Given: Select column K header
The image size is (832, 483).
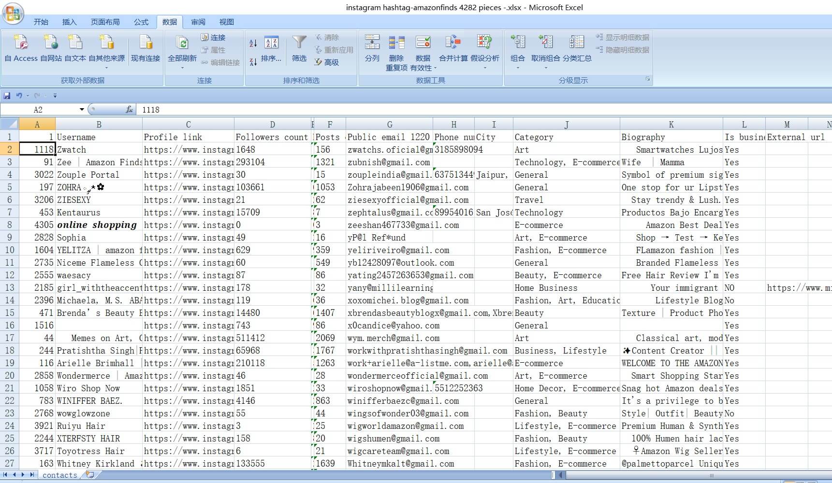Looking at the screenshot, I should pyautogui.click(x=671, y=124).
